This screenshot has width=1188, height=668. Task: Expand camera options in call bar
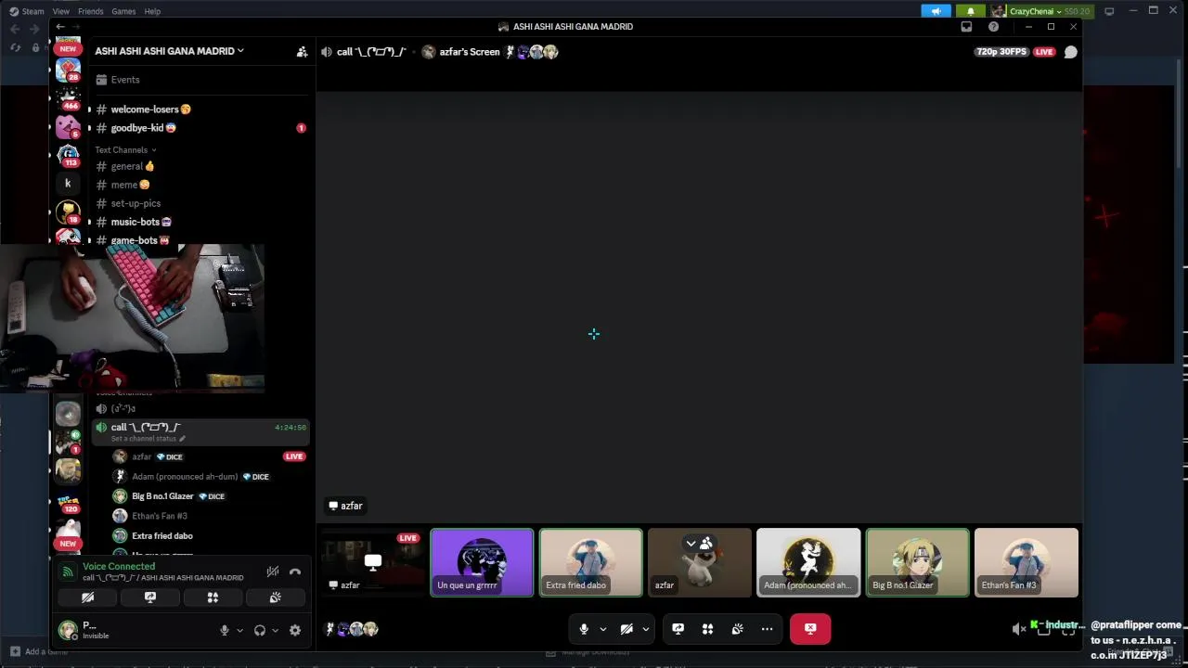click(645, 629)
